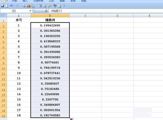Click cell with value 0.542919236

50,78
